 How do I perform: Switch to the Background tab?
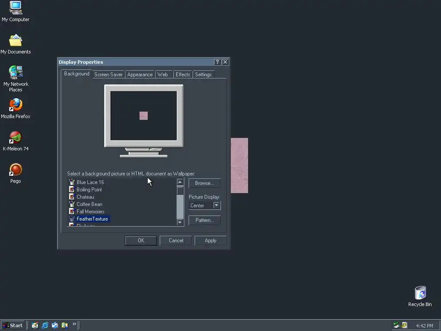[x=77, y=74]
